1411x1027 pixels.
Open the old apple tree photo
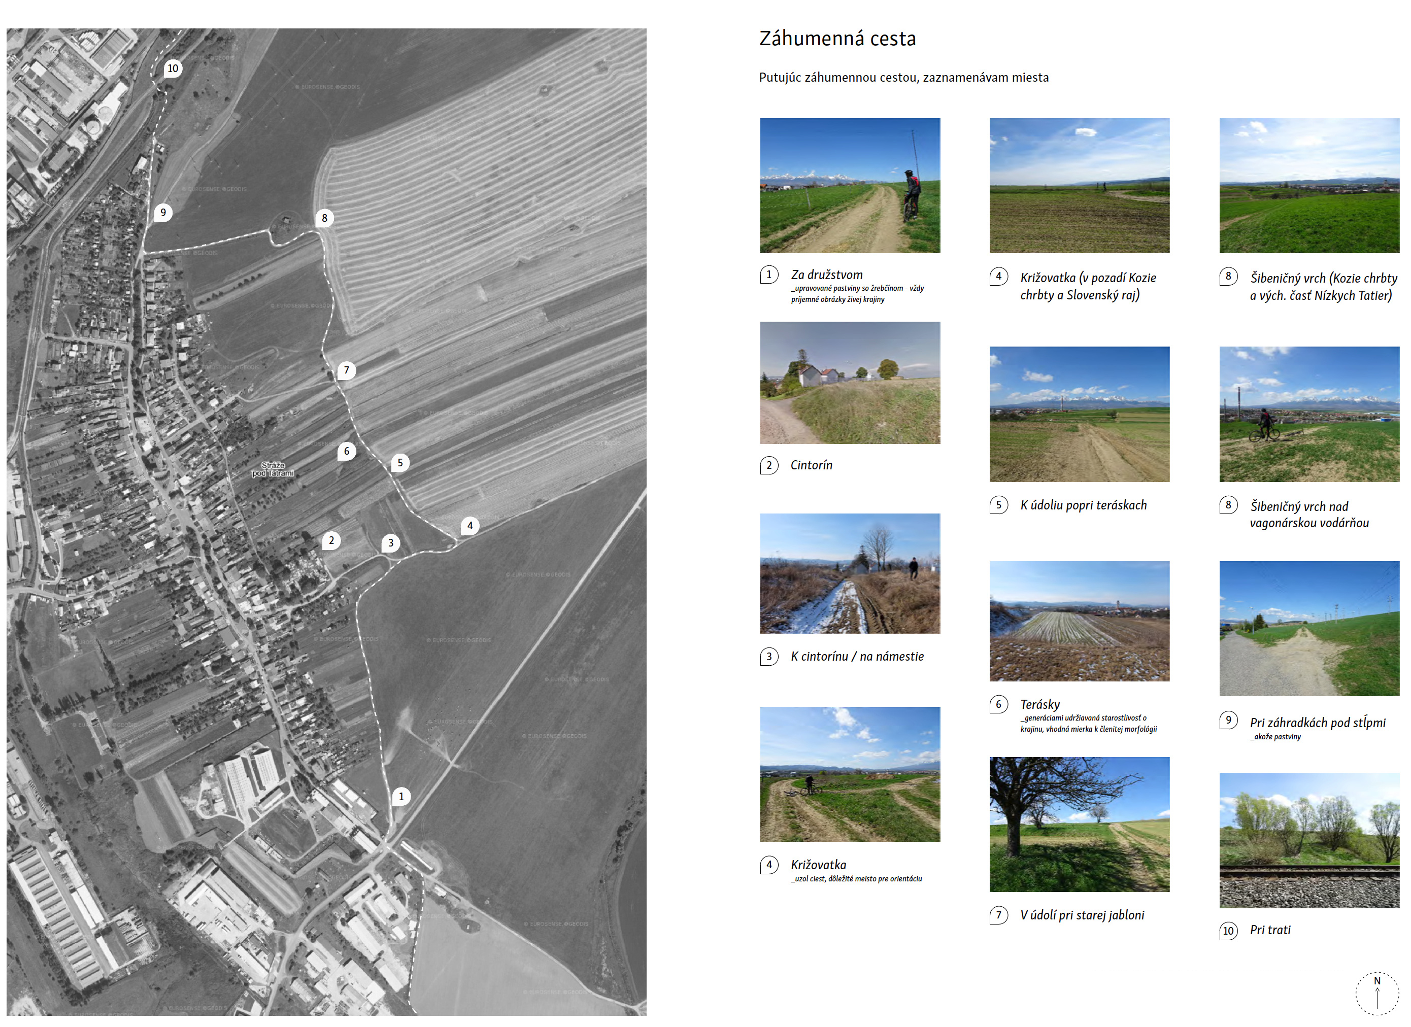1080,824
